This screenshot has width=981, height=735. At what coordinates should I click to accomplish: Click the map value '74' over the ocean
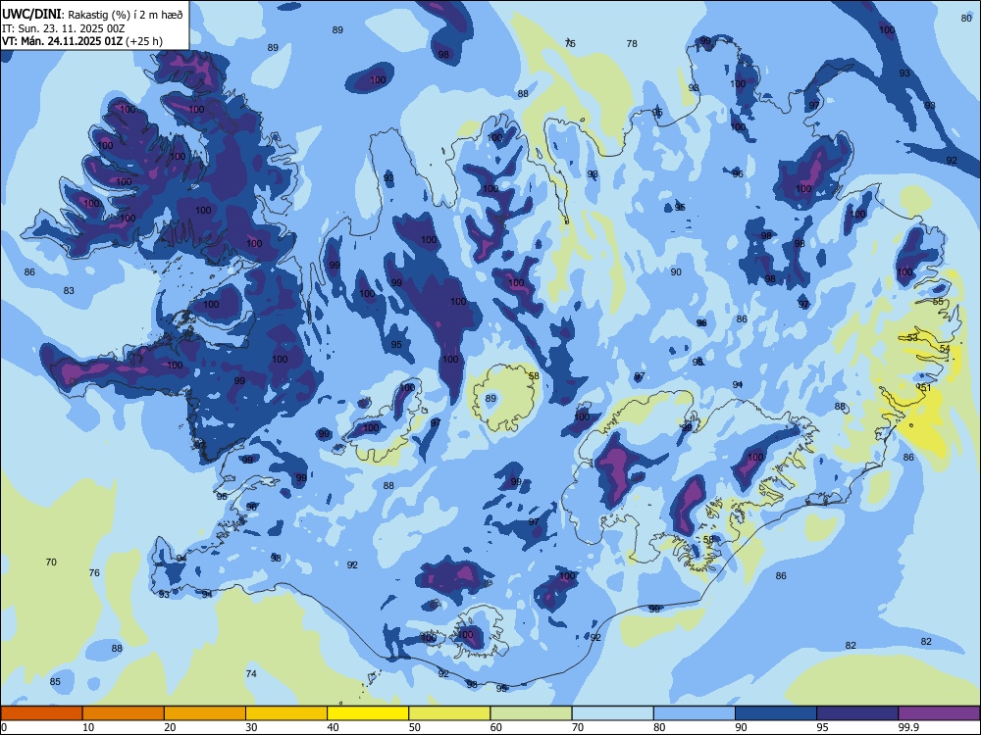pyautogui.click(x=251, y=674)
